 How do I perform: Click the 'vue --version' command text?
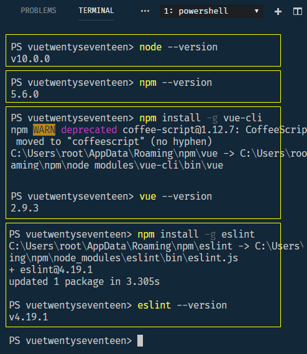[176, 197]
